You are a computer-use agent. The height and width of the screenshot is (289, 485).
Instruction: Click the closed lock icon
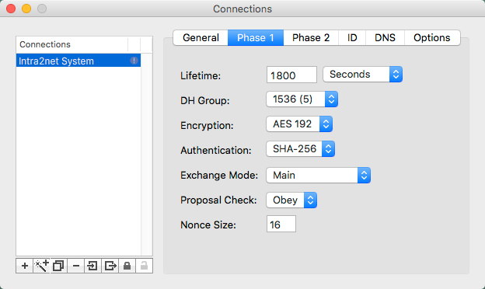[x=127, y=266]
